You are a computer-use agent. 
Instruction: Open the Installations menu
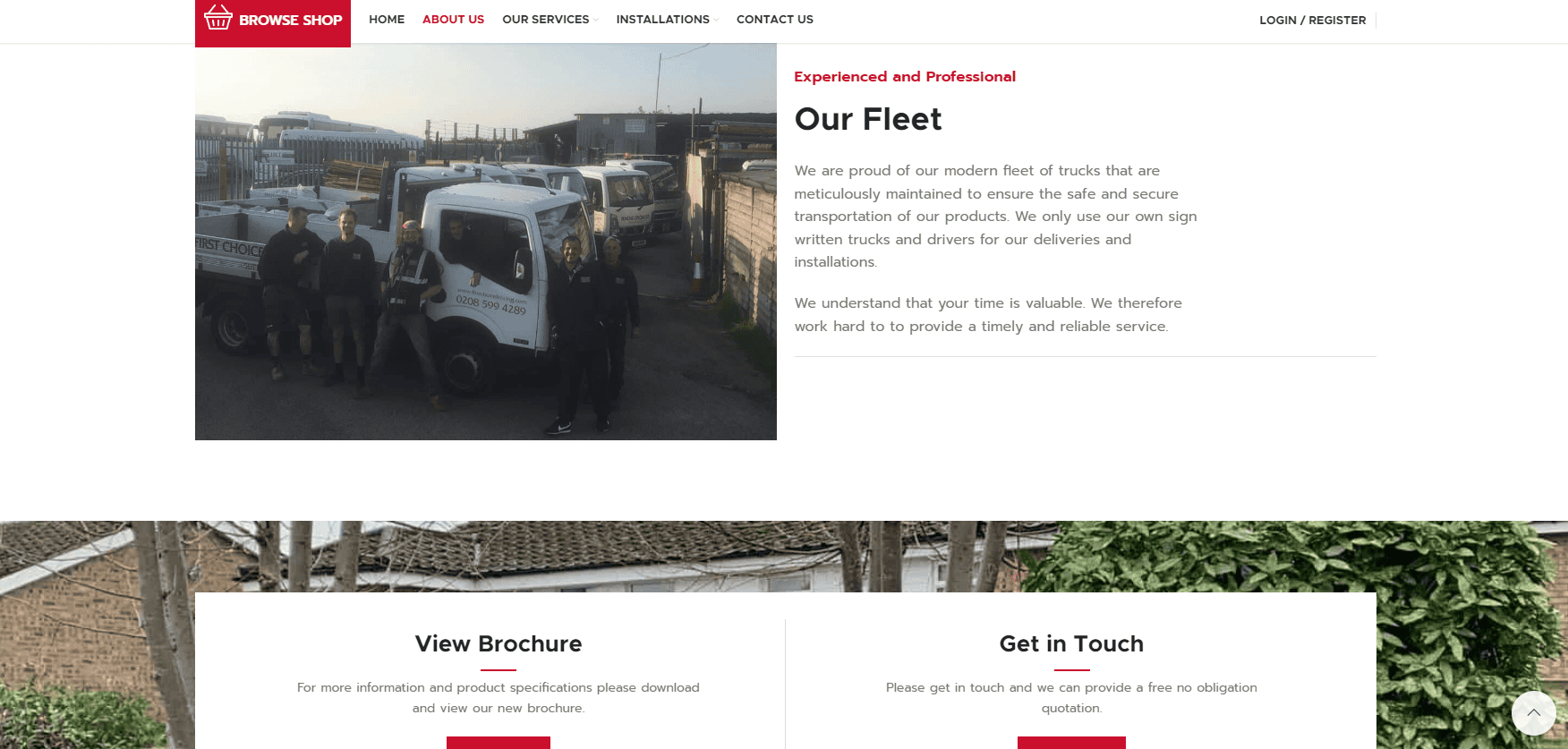662,19
